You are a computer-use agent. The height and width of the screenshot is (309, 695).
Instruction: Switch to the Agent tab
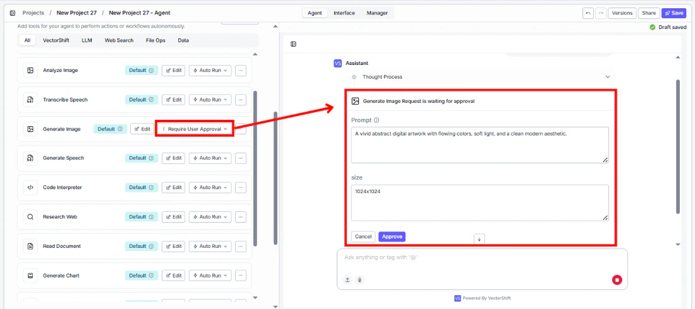pos(315,13)
